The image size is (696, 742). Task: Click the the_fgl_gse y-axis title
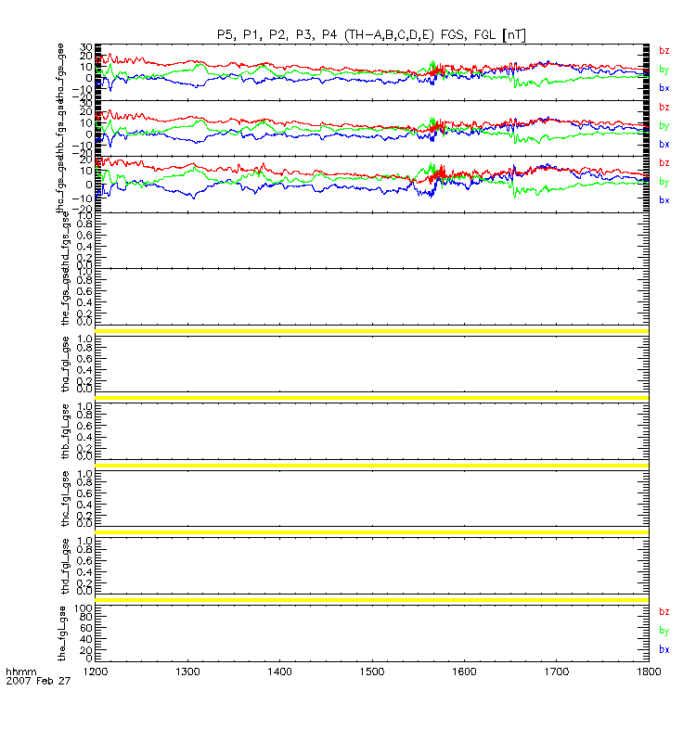62,633
